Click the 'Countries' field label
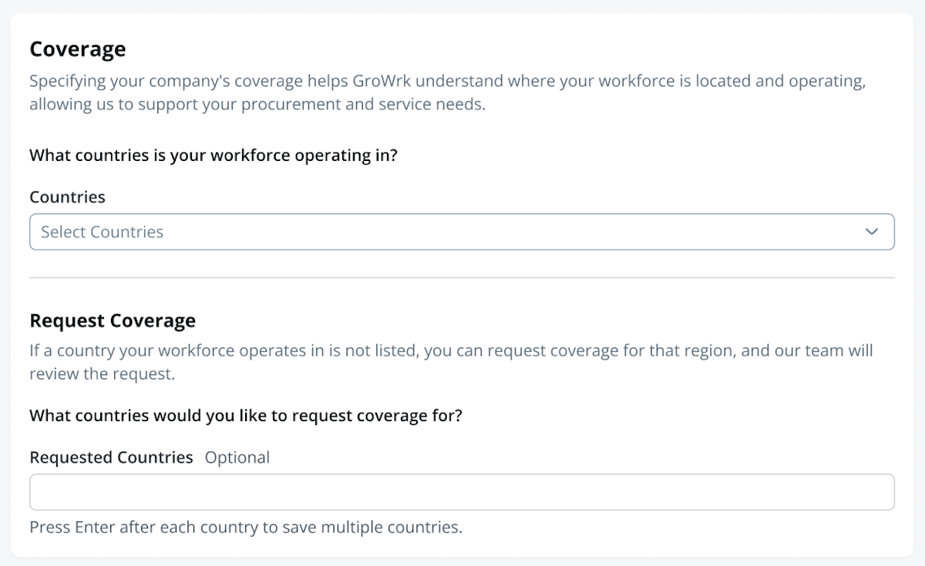925x566 pixels. tap(67, 197)
